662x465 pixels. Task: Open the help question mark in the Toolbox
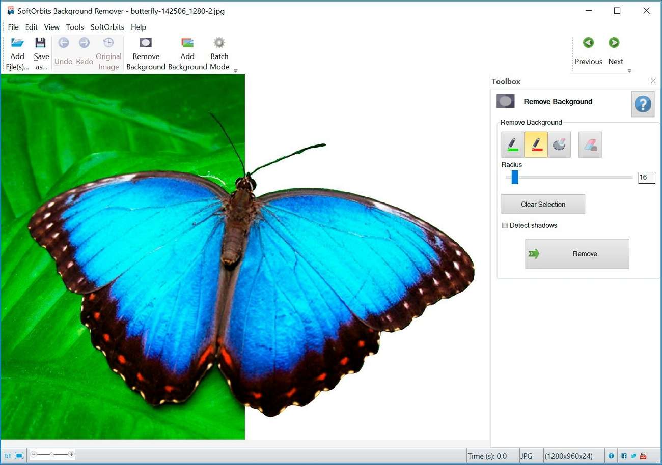pyautogui.click(x=643, y=104)
